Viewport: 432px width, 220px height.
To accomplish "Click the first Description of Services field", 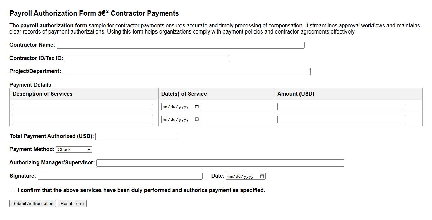I will click(82, 106).
